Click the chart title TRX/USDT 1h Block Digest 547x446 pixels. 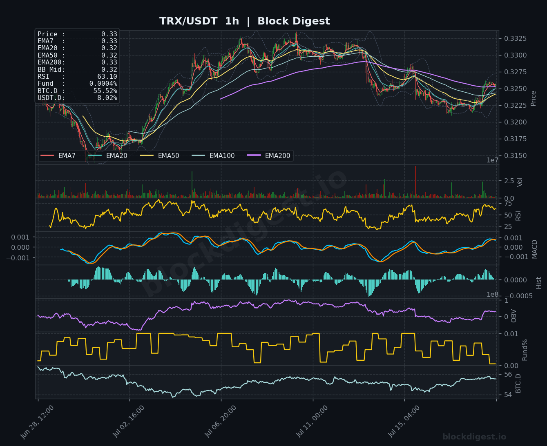(244, 21)
